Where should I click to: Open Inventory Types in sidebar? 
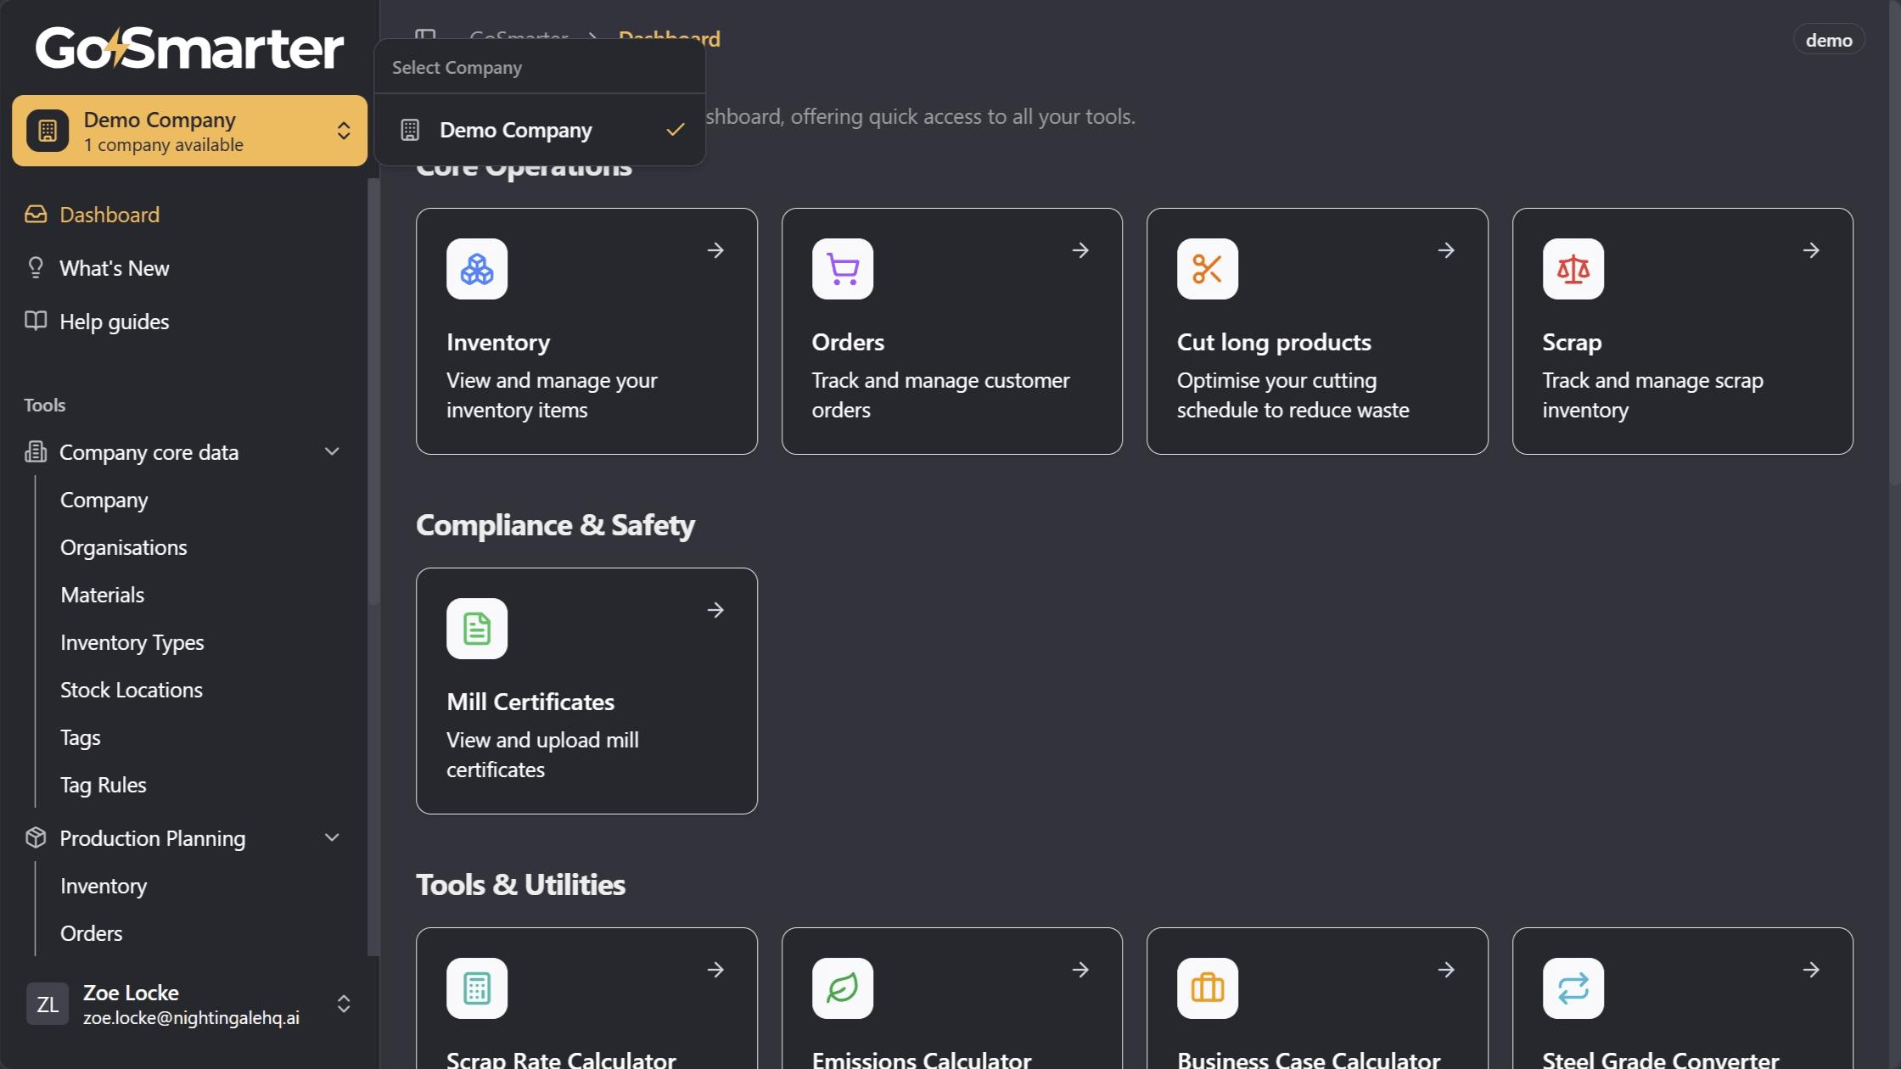tap(132, 642)
